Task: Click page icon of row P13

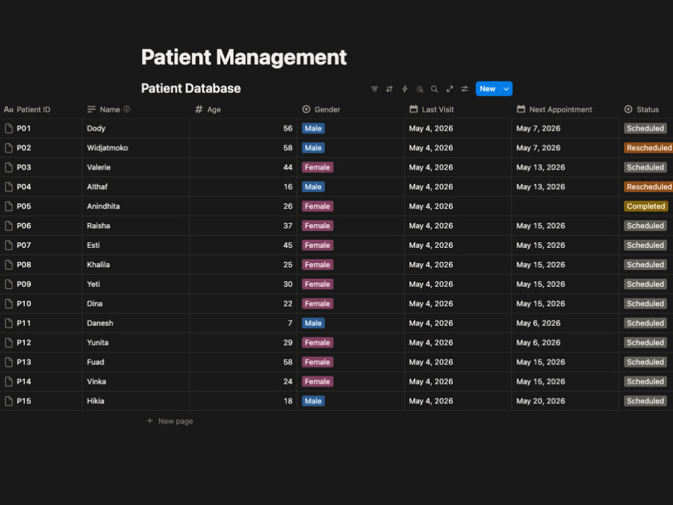Action: (x=9, y=362)
